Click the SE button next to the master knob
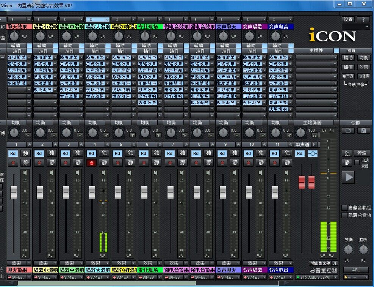The width and height of the screenshot is (374, 287). [x=315, y=135]
